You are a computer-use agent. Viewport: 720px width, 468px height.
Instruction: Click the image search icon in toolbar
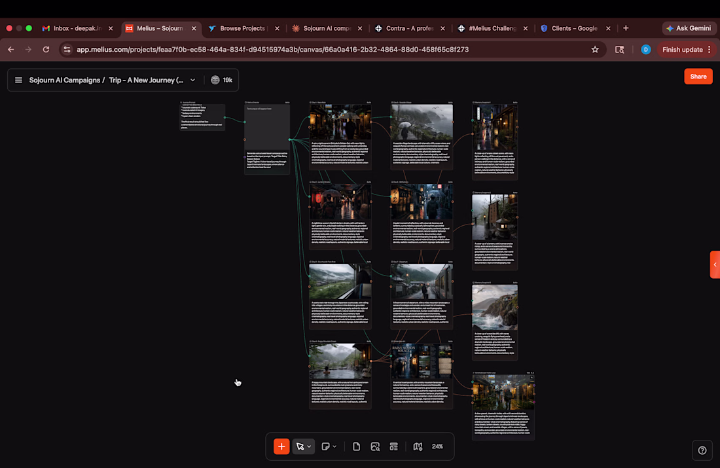point(375,446)
